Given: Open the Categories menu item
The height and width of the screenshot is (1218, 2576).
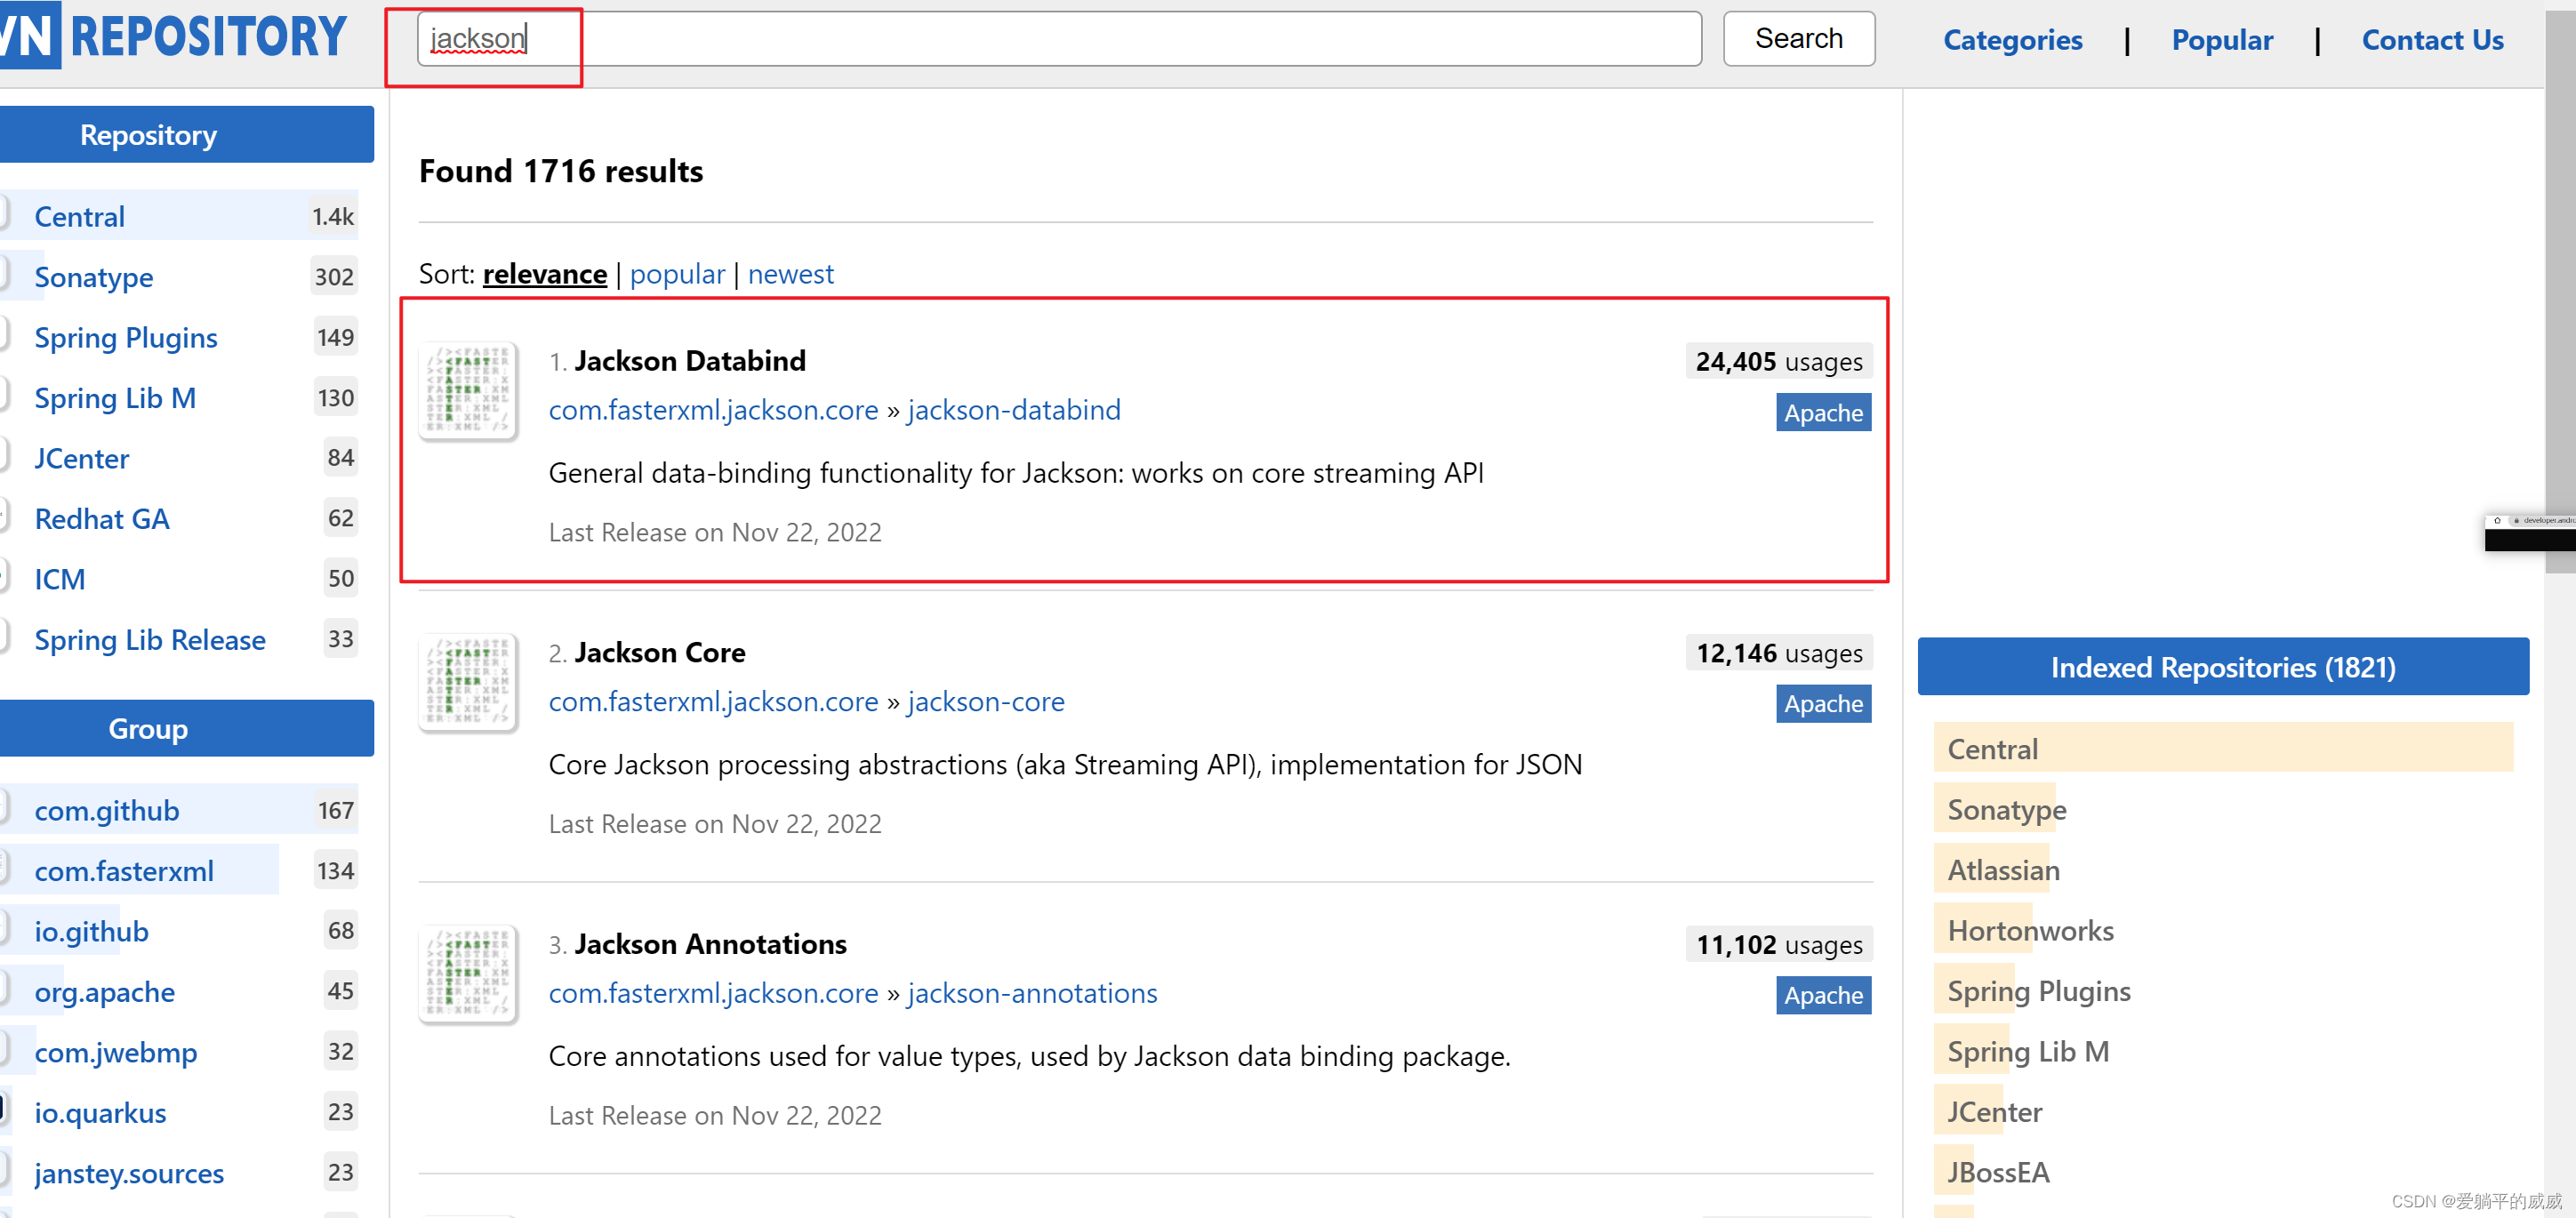Looking at the screenshot, I should 2012,40.
